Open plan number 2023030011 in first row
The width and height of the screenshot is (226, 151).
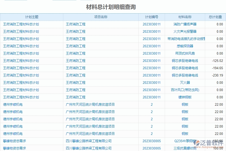tap(151, 24)
